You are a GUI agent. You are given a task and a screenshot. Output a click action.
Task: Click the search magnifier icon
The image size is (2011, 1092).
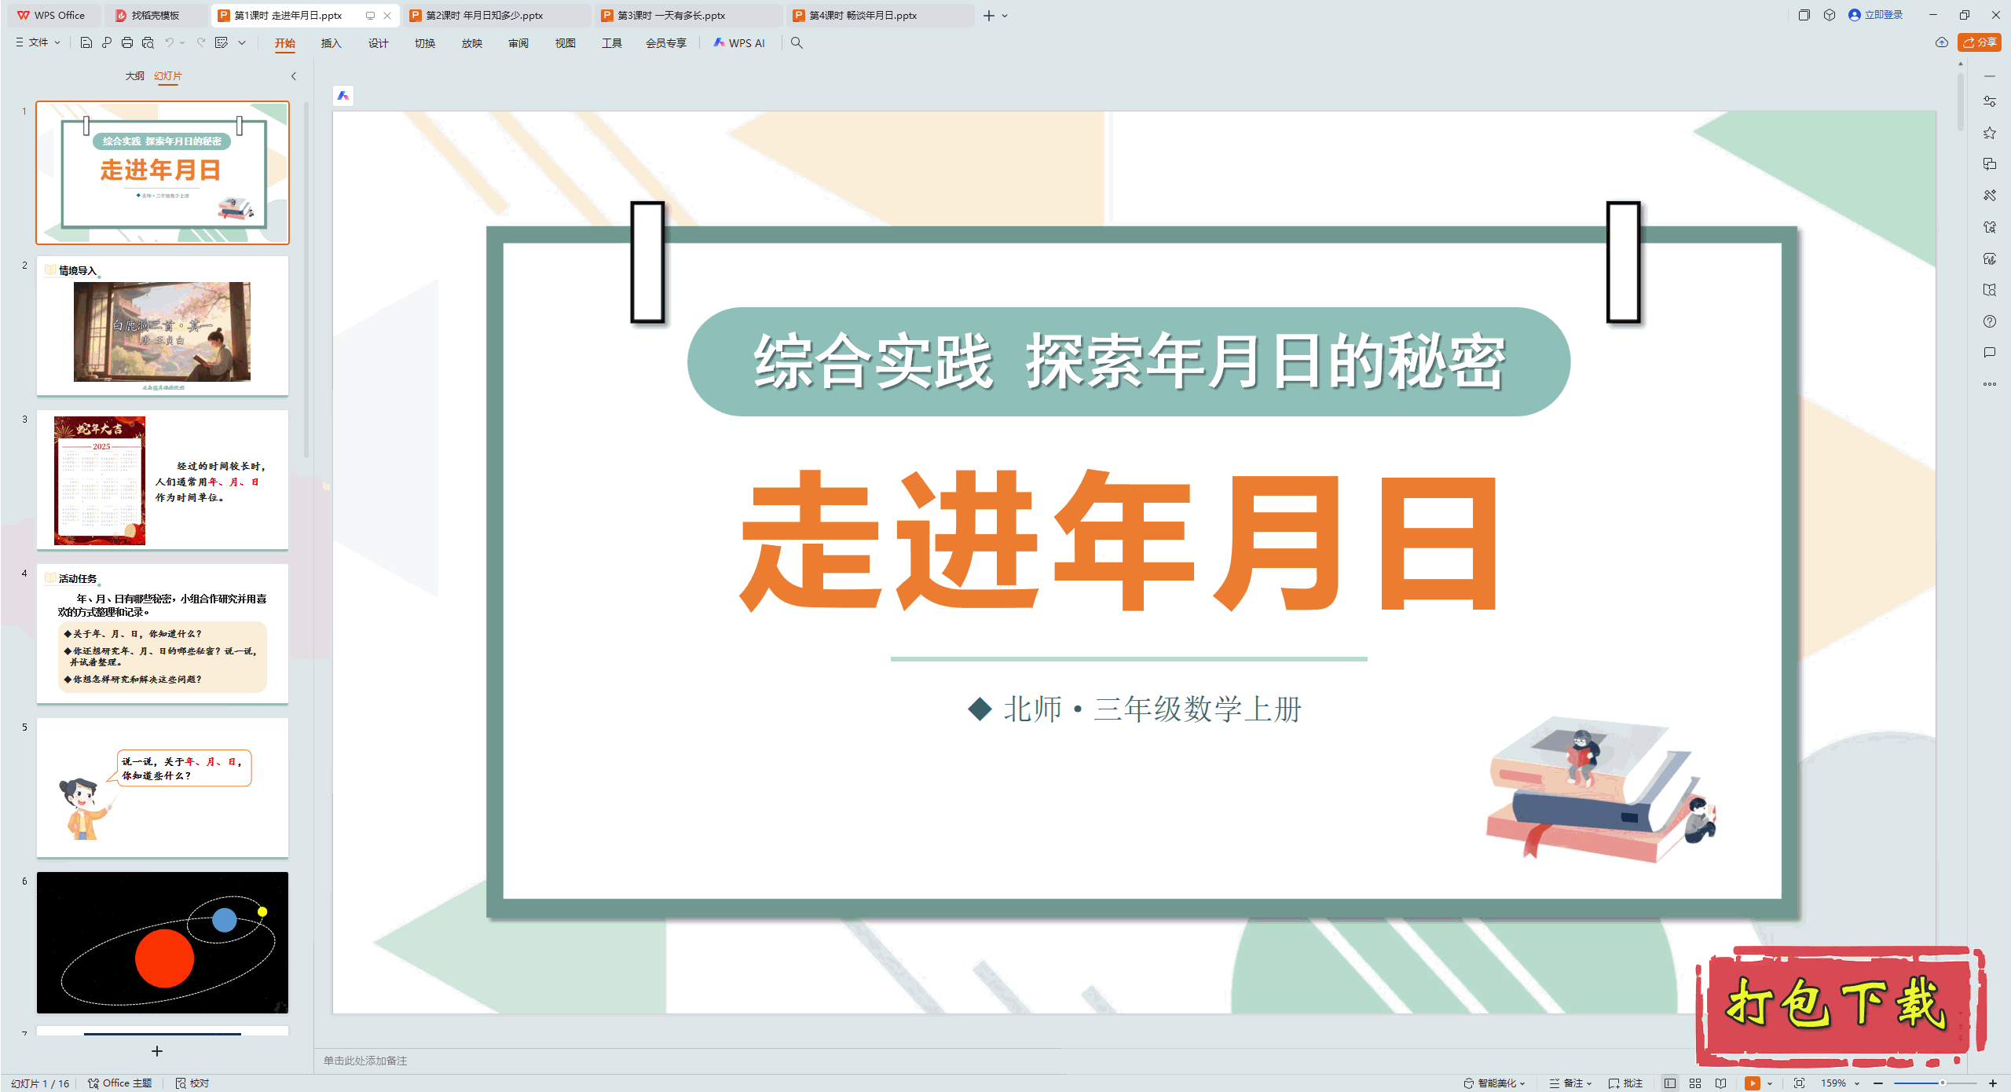point(797,42)
